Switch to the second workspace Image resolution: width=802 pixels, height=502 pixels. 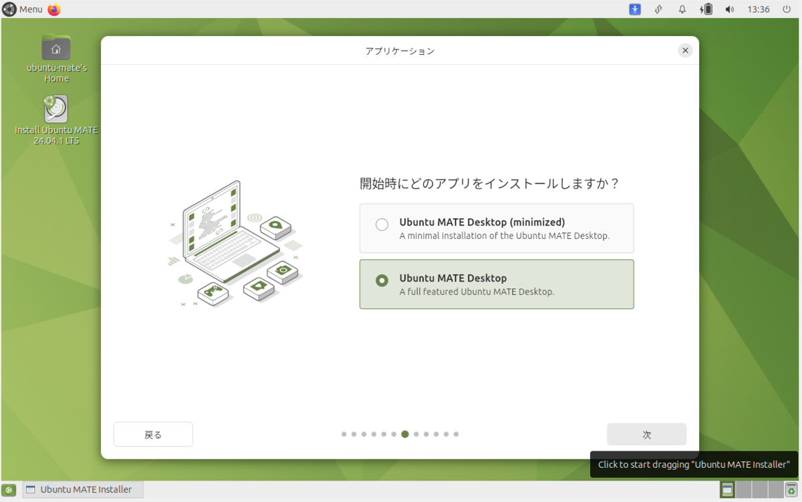pyautogui.click(x=744, y=490)
